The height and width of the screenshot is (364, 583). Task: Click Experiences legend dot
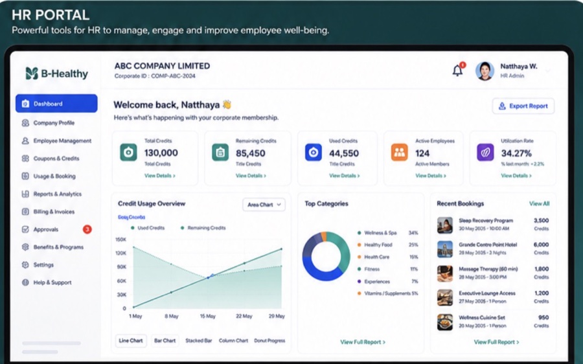click(x=359, y=282)
